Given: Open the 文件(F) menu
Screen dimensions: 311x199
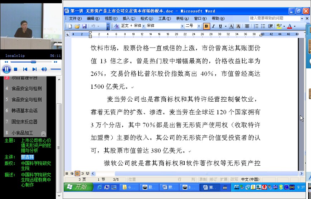Looking at the screenshot, I should coord(75,19).
